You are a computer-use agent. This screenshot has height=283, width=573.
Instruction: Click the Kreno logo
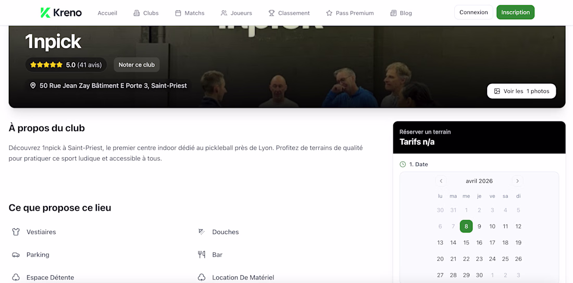(x=61, y=13)
